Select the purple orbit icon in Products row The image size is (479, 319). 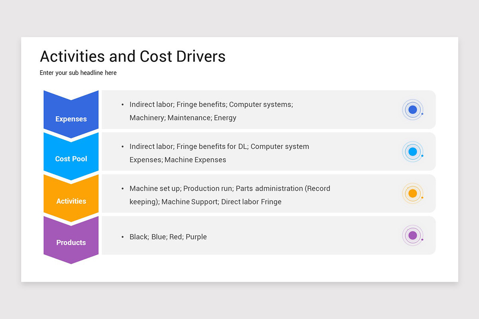tap(413, 235)
